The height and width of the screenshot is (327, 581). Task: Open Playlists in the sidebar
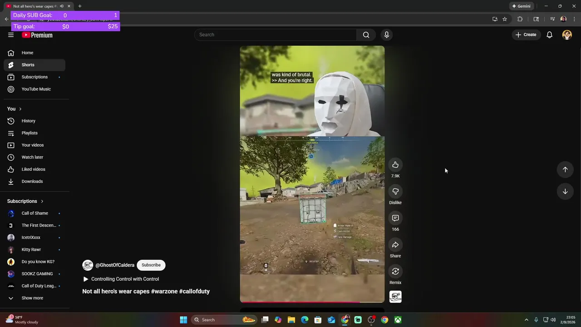pyautogui.click(x=34, y=133)
